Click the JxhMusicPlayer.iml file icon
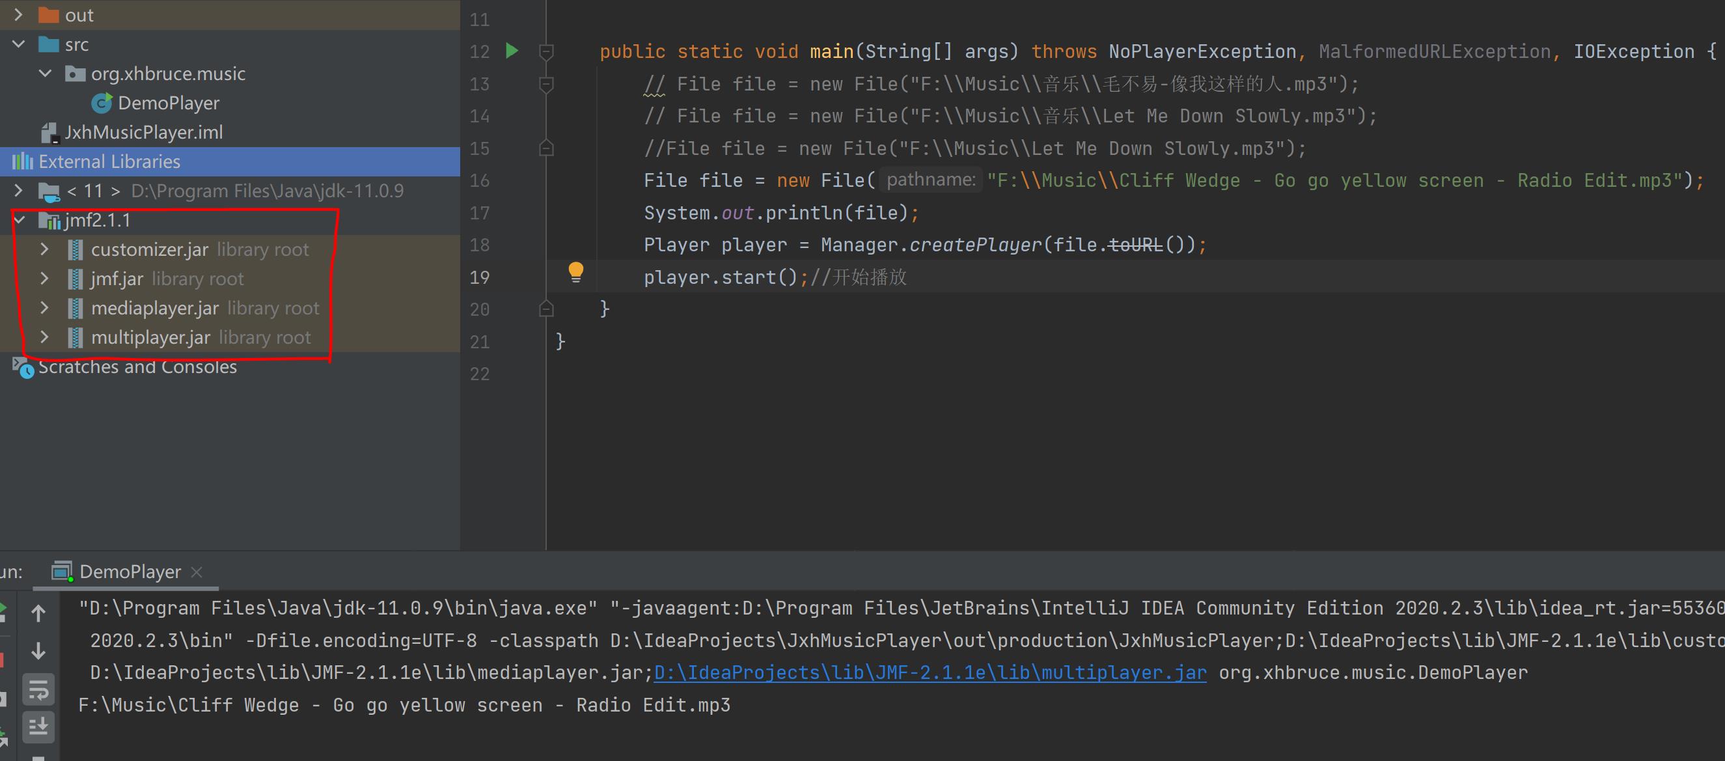 [x=49, y=133]
